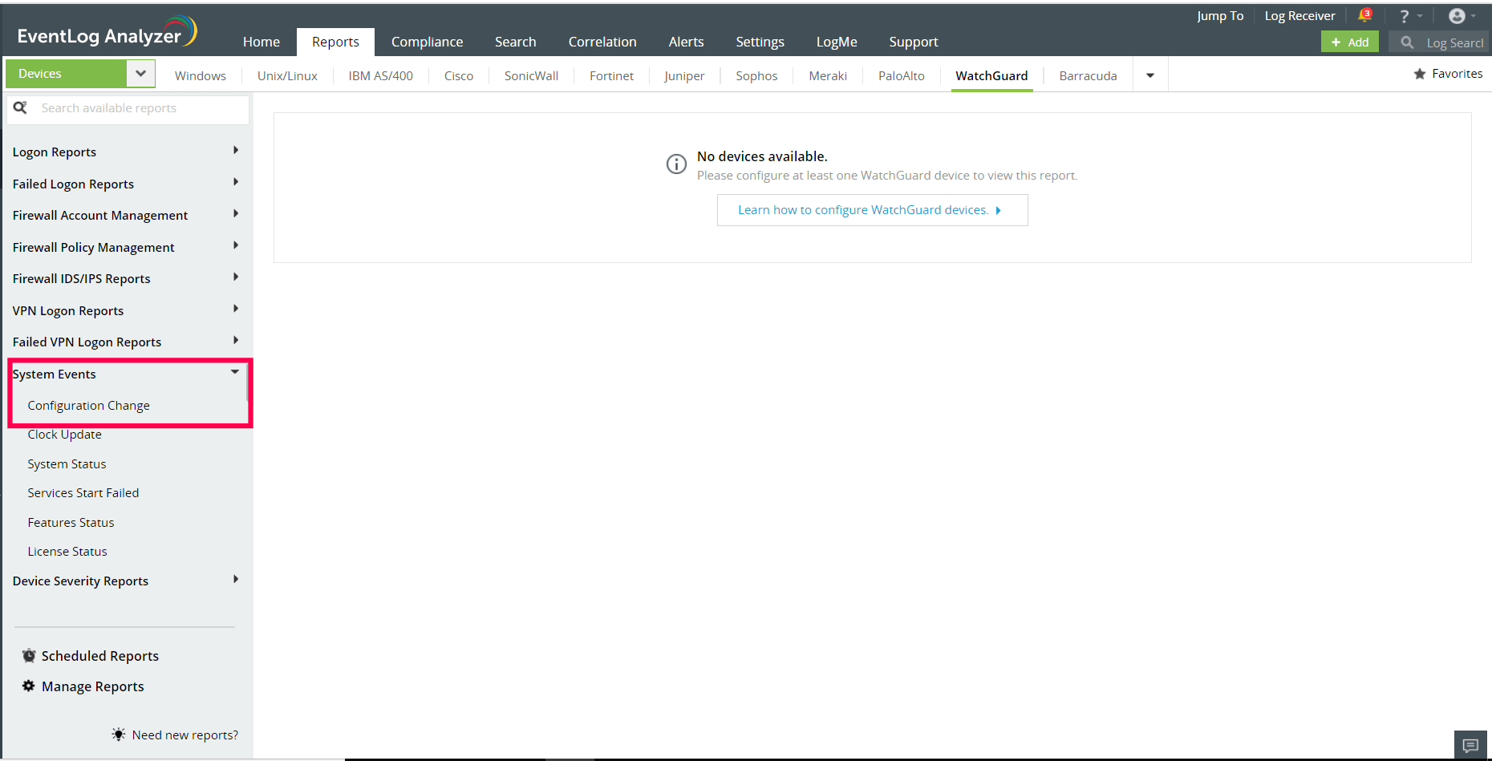Go to the Alerts tab

pyautogui.click(x=686, y=42)
